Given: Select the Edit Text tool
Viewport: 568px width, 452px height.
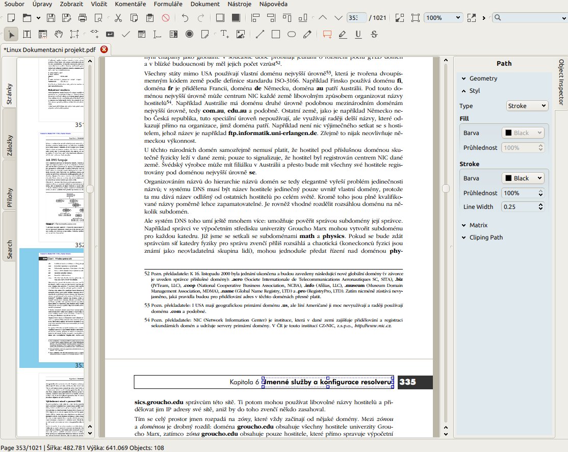Looking at the screenshot, I should 27,34.
